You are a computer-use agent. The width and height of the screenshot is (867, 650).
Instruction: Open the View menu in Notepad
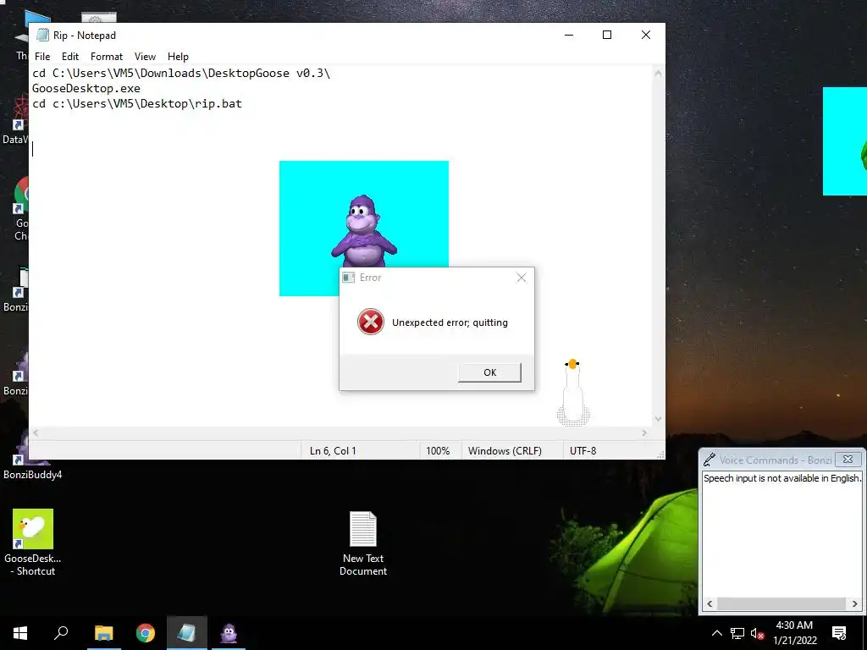point(145,57)
